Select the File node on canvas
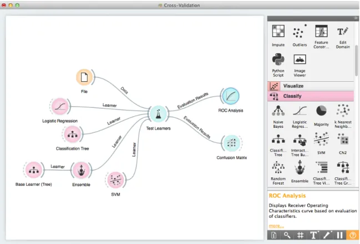This screenshot has height=244, width=360. (84, 77)
